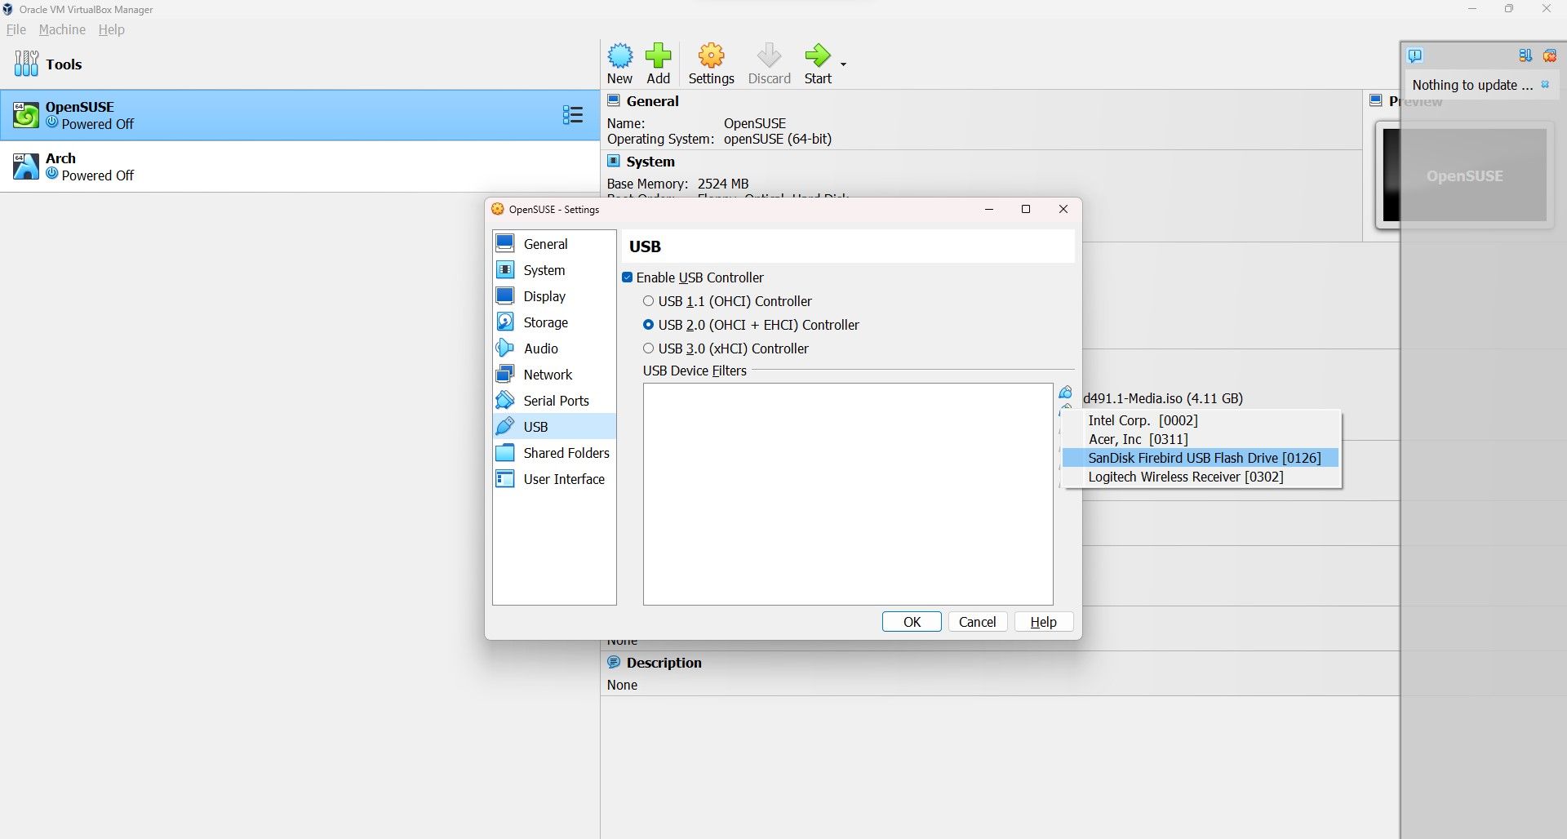This screenshot has height=839, width=1567.
Task: Open the OpenSUSE VM details menu button
Action: click(573, 114)
